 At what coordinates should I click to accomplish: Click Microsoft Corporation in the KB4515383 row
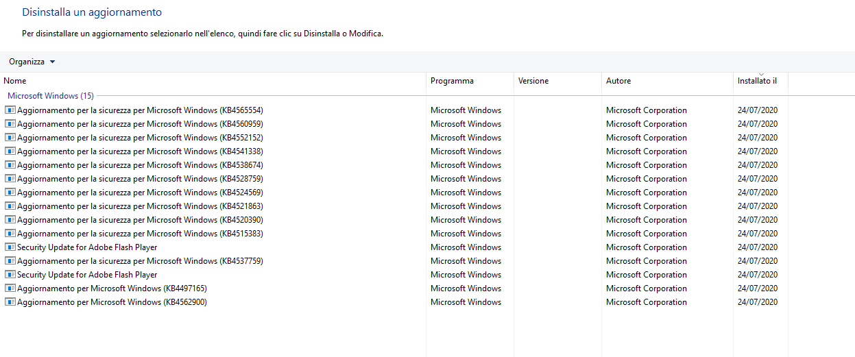pyautogui.click(x=647, y=234)
